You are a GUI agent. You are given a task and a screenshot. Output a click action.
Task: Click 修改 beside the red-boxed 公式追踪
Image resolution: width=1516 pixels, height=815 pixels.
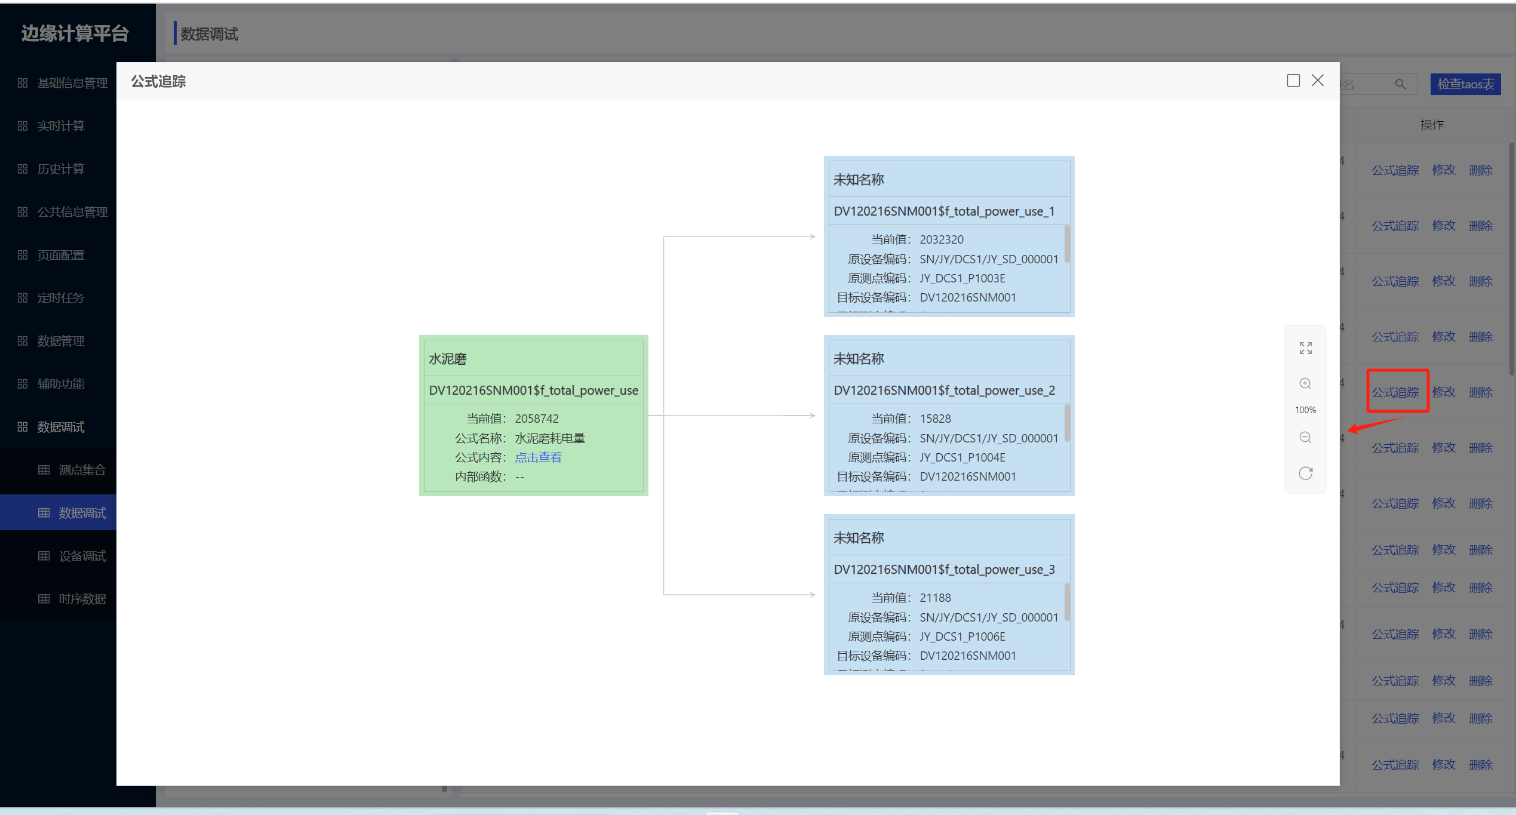click(x=1444, y=392)
